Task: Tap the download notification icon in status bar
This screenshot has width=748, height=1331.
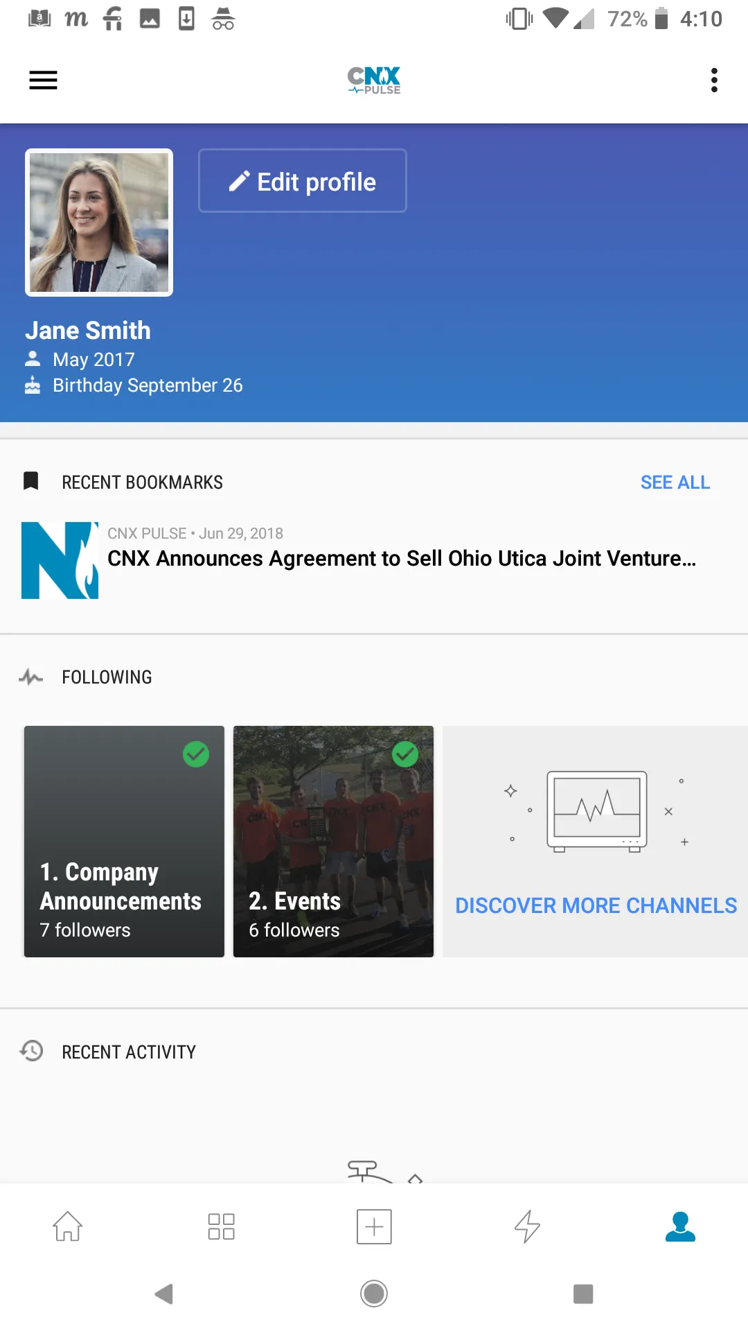Action: [186, 19]
